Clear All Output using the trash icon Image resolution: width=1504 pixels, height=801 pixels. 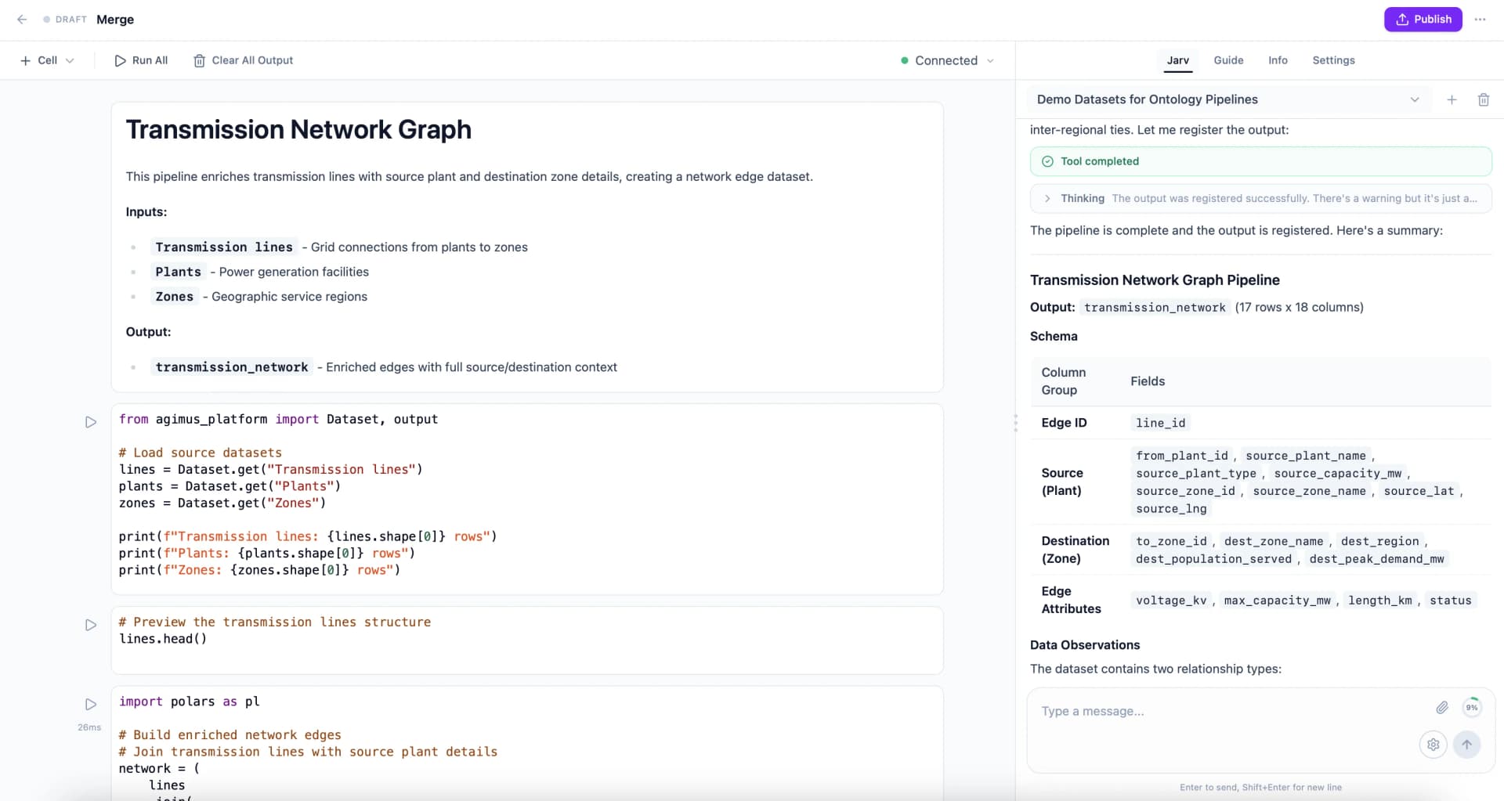200,60
